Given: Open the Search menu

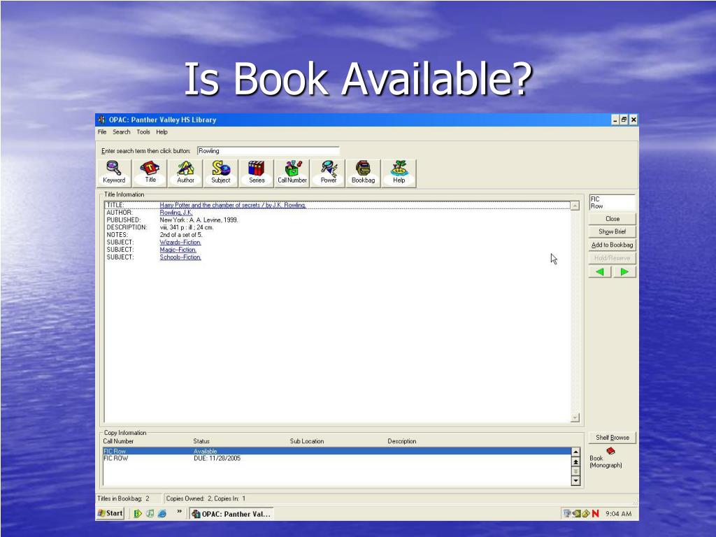Looking at the screenshot, I should click(x=122, y=132).
